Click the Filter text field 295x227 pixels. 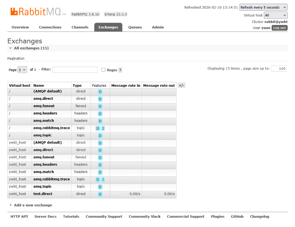pos(75,70)
